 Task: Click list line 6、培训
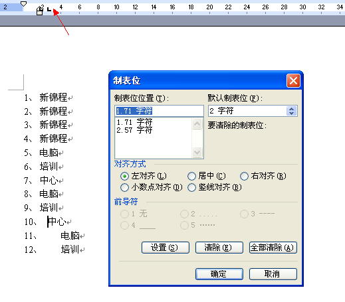point(44,167)
